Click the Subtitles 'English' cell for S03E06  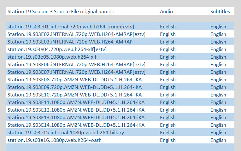218,65
